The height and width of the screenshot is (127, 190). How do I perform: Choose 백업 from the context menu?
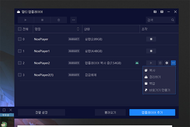click(x=159, y=84)
